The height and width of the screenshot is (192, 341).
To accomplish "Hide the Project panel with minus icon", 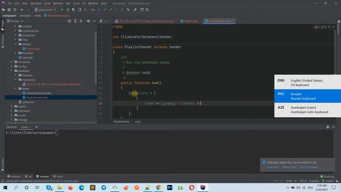I will click(94, 21).
